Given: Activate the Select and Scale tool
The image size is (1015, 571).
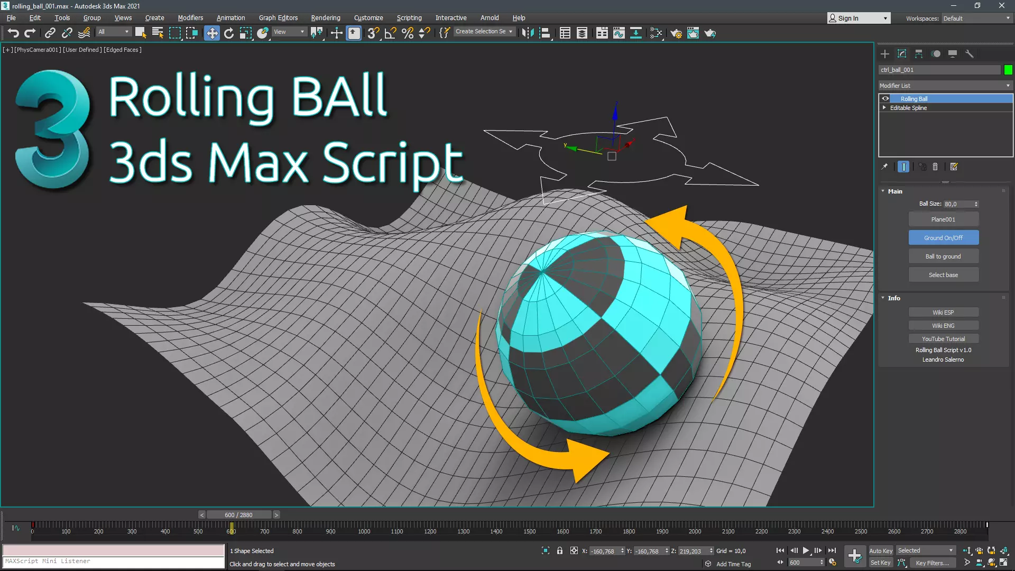Looking at the screenshot, I should [x=245, y=33].
